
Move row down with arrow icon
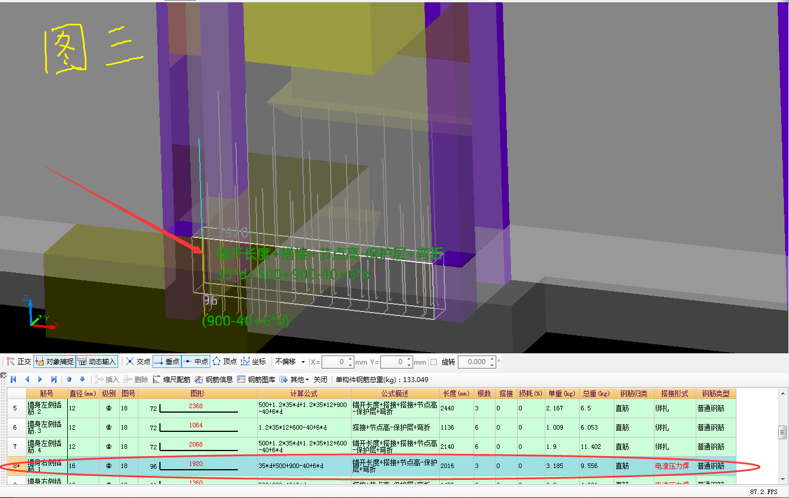point(82,379)
